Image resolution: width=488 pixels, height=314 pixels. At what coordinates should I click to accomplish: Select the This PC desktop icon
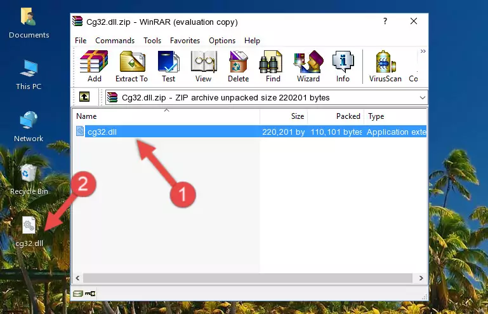[29, 76]
